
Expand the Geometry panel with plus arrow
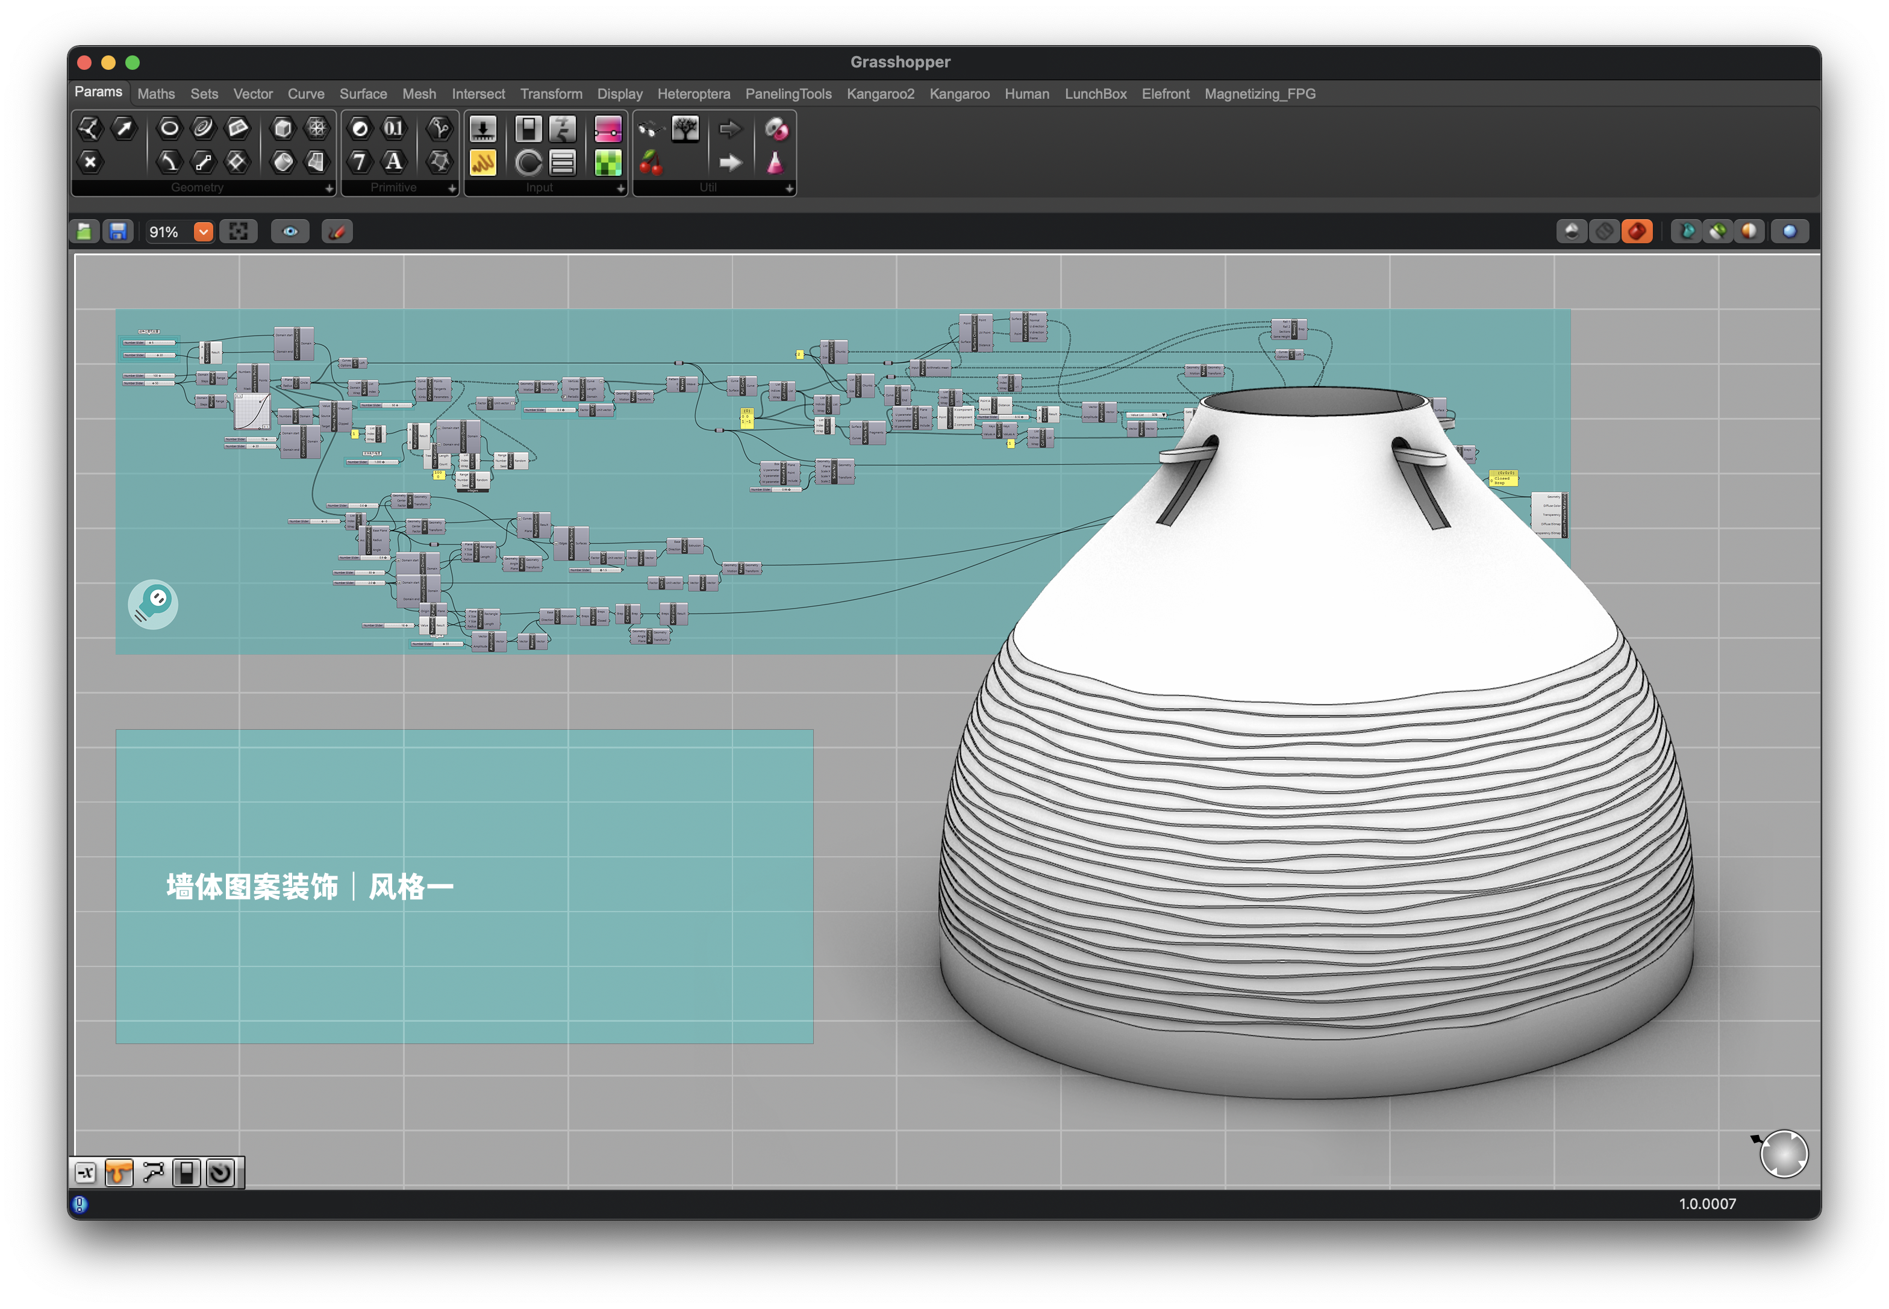329,188
